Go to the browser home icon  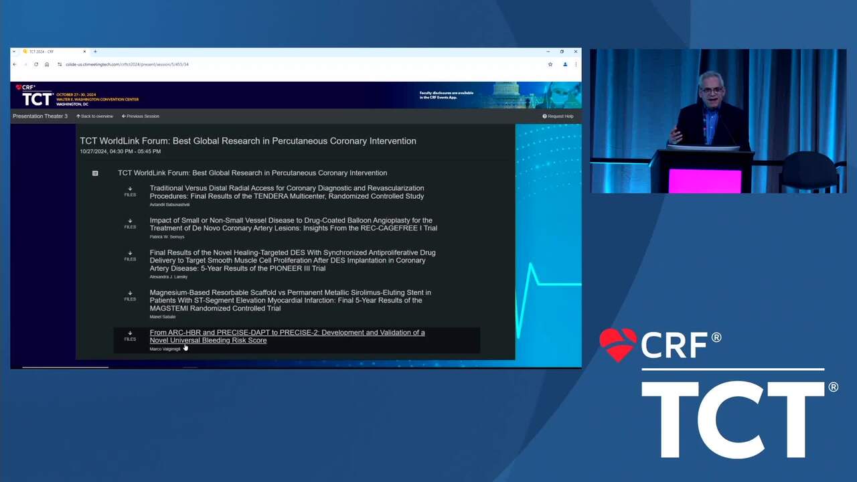[x=47, y=64]
